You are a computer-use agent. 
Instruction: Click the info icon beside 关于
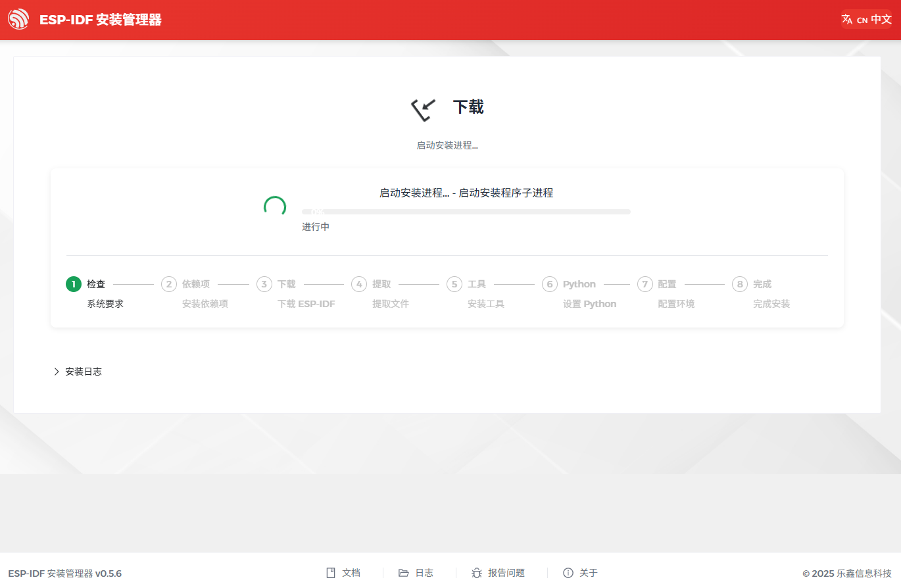point(567,573)
